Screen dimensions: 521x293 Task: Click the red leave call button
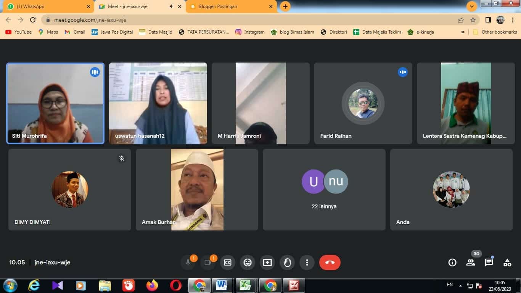[x=330, y=262]
